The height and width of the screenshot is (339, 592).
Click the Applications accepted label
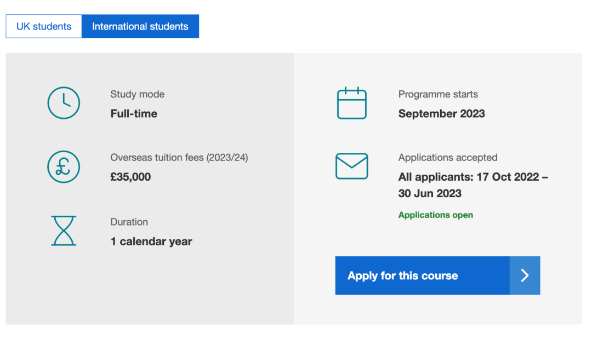click(448, 158)
